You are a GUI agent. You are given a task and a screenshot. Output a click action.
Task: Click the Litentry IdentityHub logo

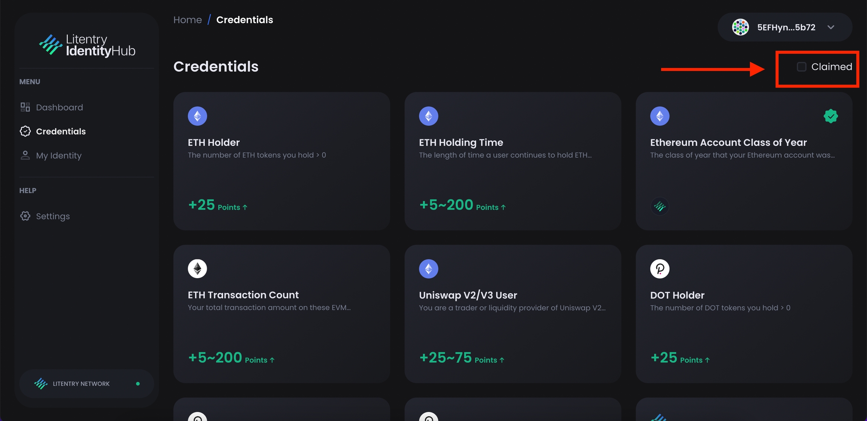pyautogui.click(x=87, y=45)
